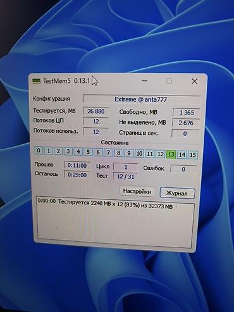Click the Свободно value 1 365
234x312 pixels.
pos(186,113)
